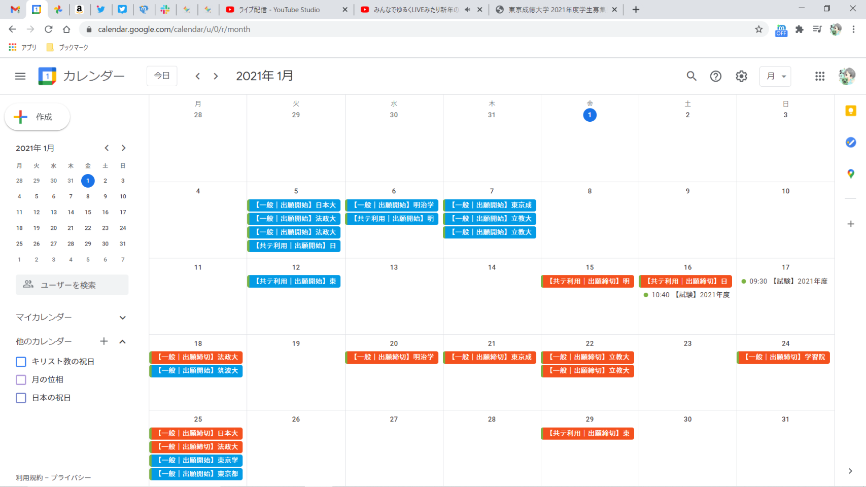Click the ユーザーを検索 search field

coord(72,285)
